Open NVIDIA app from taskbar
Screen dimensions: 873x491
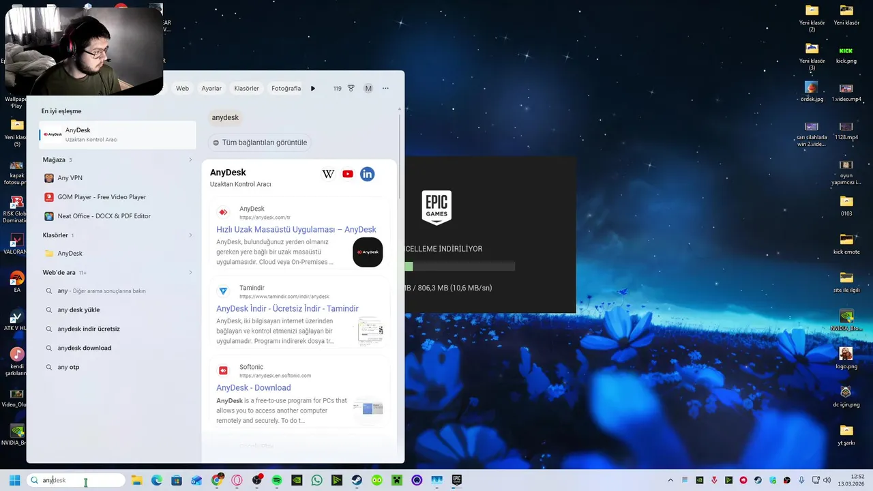(x=297, y=480)
